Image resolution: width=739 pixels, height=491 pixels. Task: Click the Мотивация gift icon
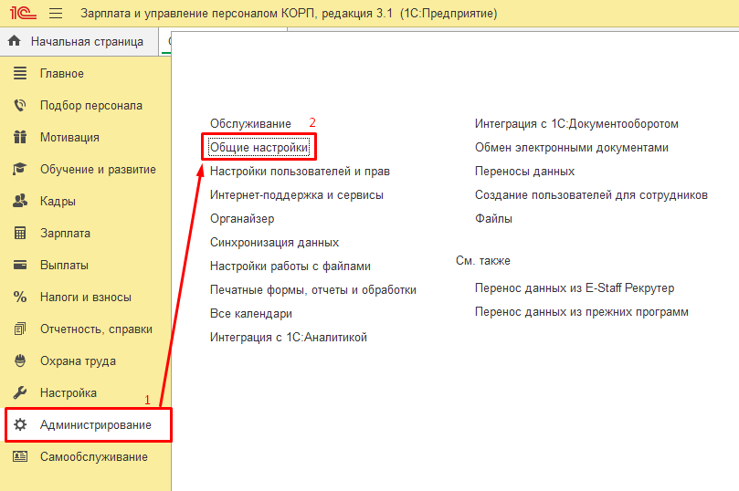pyautogui.click(x=20, y=137)
